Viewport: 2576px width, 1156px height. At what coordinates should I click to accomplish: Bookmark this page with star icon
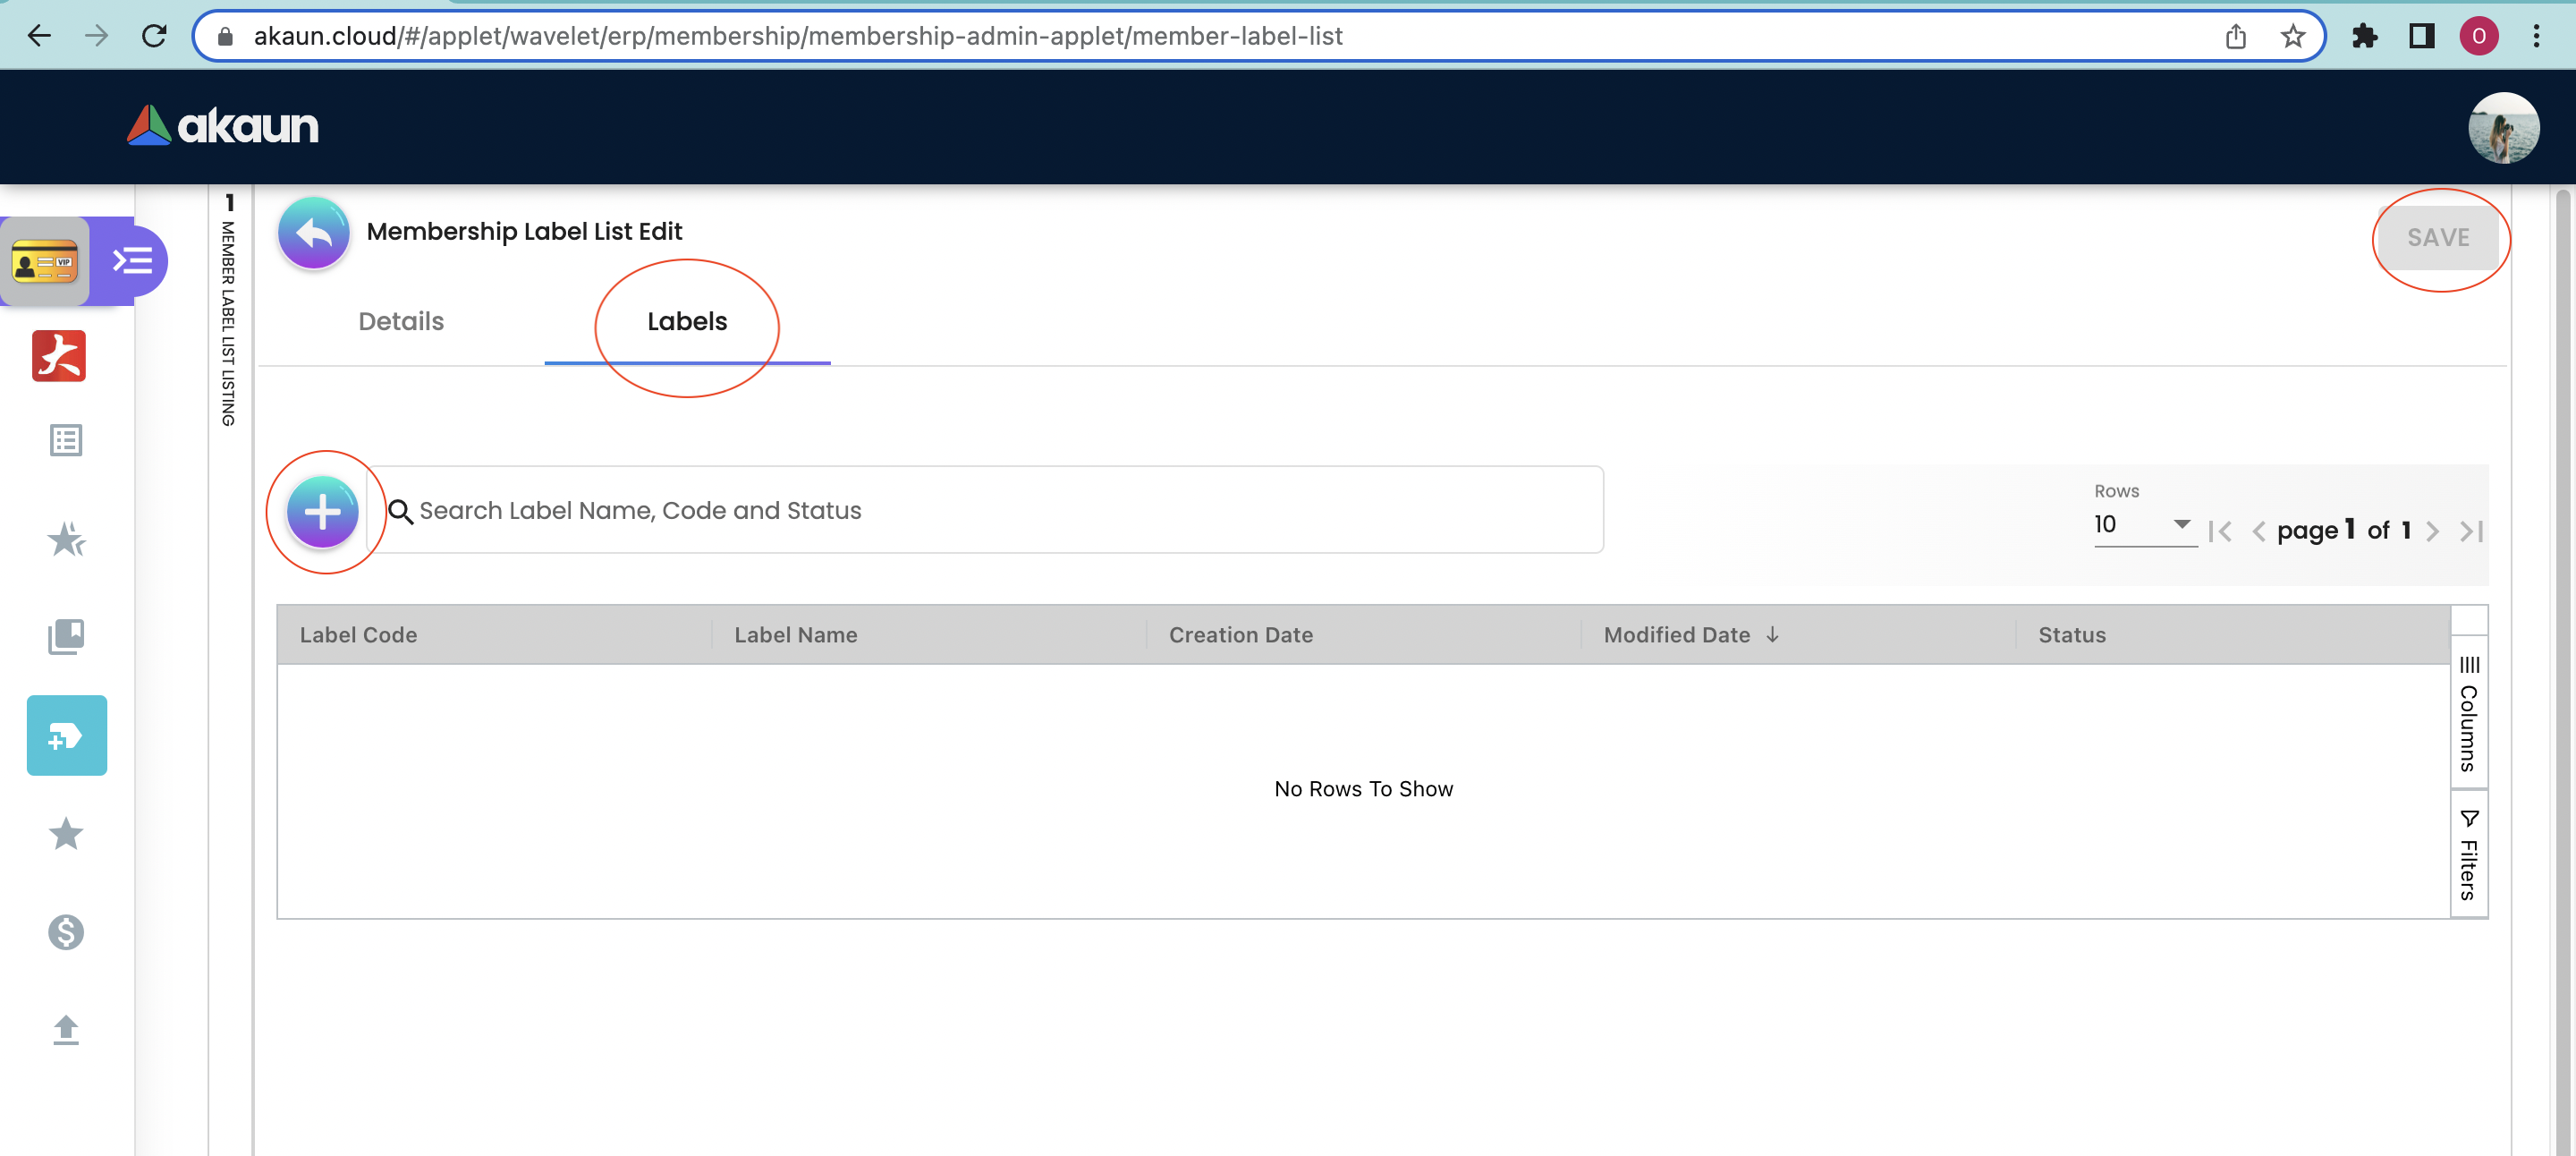point(2292,37)
